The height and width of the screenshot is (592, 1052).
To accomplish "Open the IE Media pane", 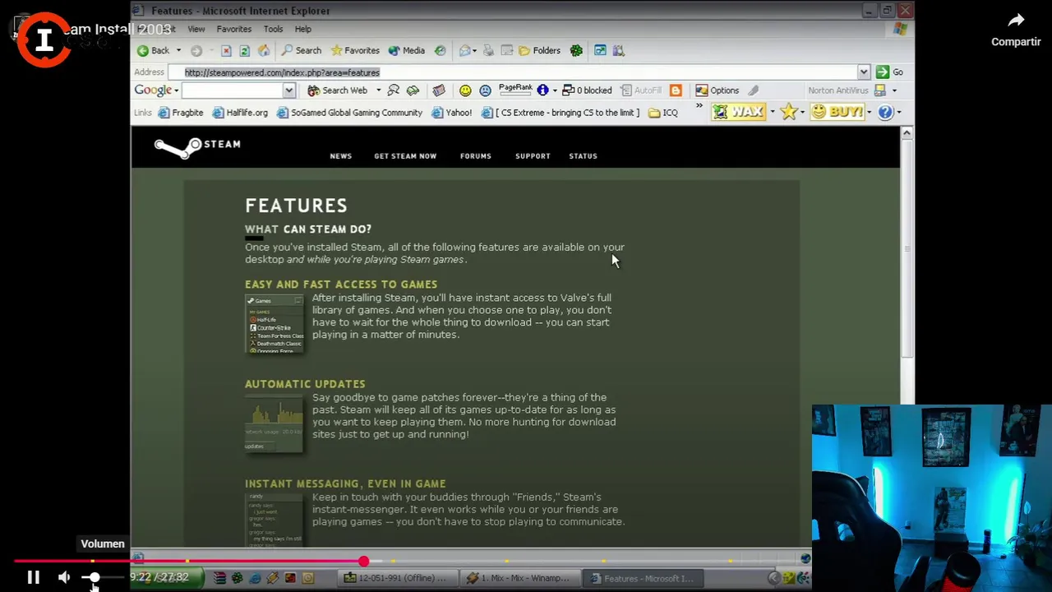I will [406, 51].
